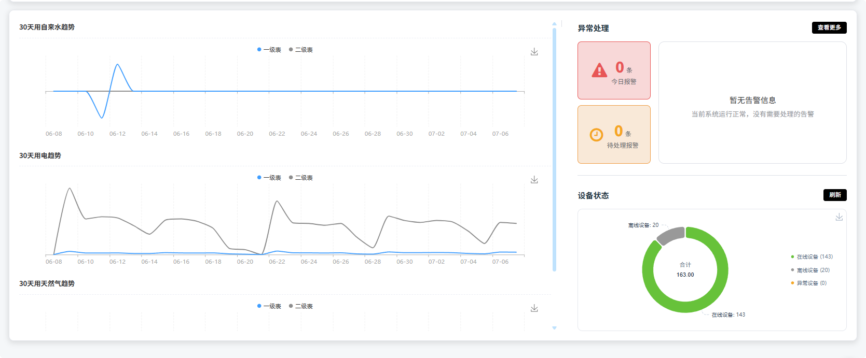Download the 30-day natural gas trend chart
The height and width of the screenshot is (358, 866).
click(534, 308)
